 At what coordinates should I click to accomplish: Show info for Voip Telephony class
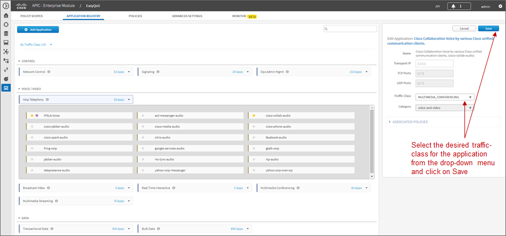[x=47, y=99]
